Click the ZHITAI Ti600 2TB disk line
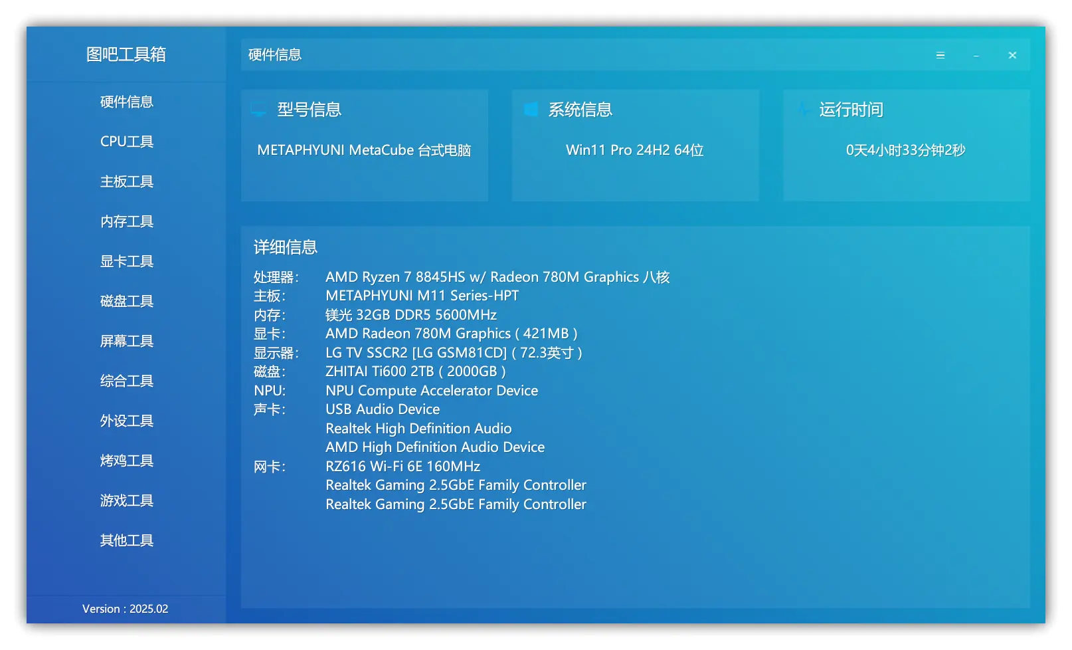The image size is (1072, 650). [x=416, y=372]
